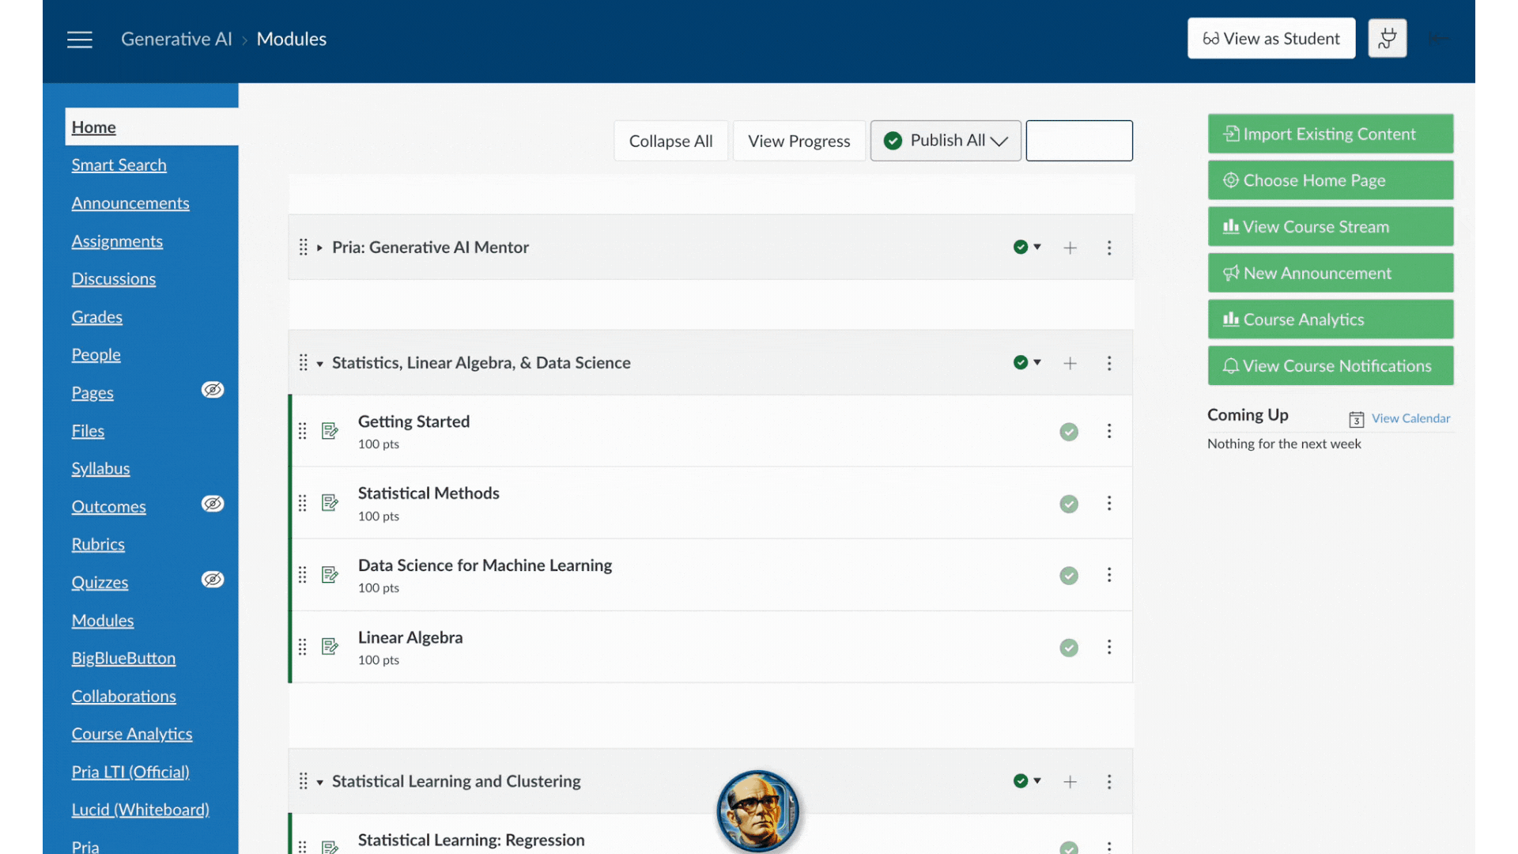The image size is (1518, 854).
Task: Go to Grades in the sidebar
Action: pos(96,317)
